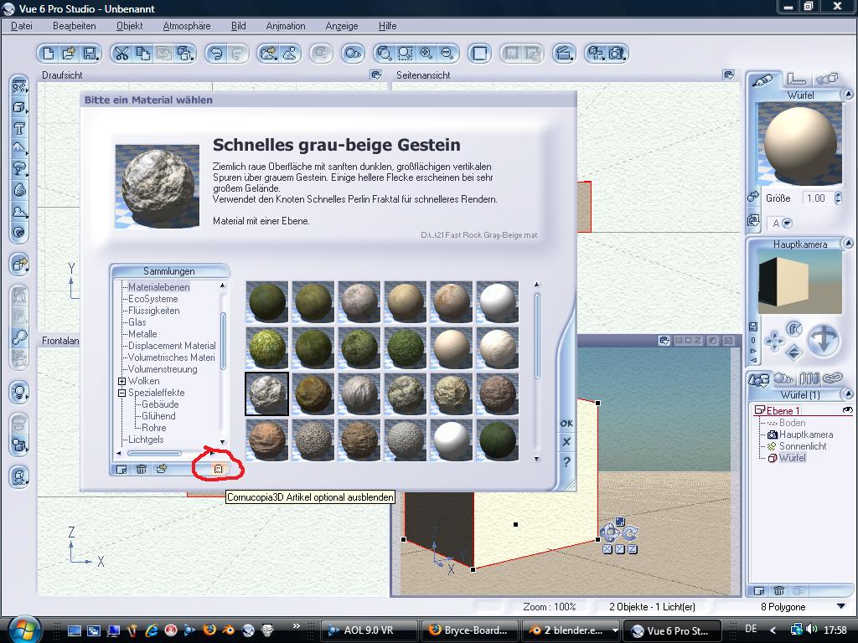Click the Cut scissors icon
Viewport: 858px width, 643px height.
click(x=121, y=54)
